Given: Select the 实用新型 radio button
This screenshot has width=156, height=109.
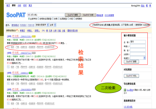Looking at the screenshot, I should pyautogui.click(x=59, y=19).
